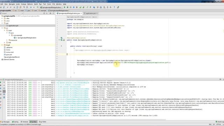This screenshot has width=224, height=126.
Task: Click the Synchronize refresh icon in toolbar
Action: 4,7
